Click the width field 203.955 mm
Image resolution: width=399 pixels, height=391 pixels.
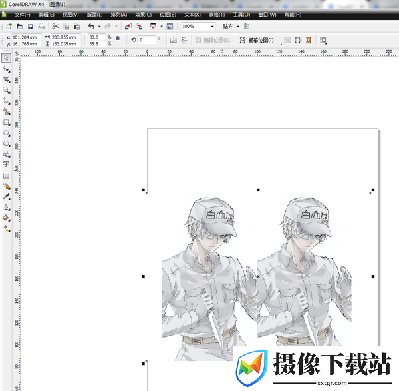tap(66, 37)
